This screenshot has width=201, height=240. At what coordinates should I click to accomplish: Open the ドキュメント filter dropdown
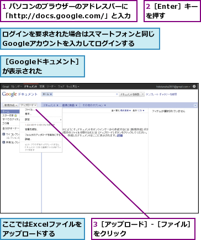[51, 105]
